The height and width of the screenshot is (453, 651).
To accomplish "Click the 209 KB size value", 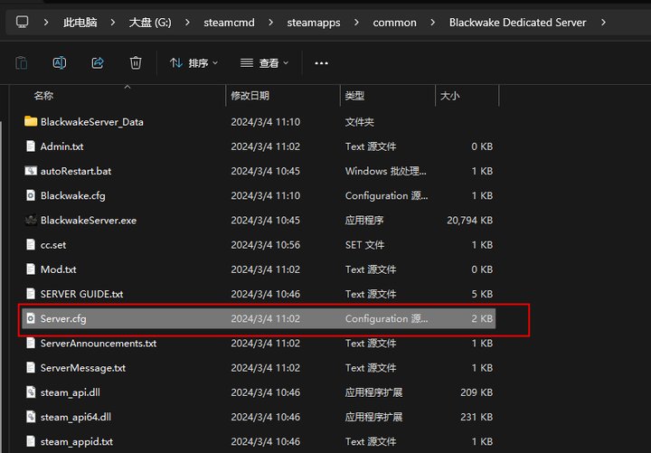I will [476, 392].
